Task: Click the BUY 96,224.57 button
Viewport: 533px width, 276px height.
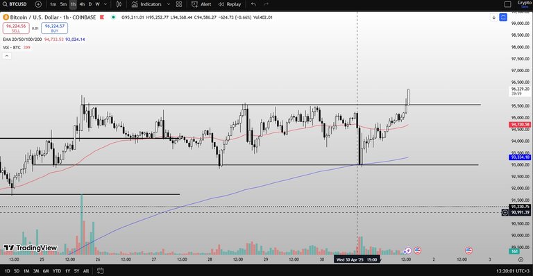Action: coord(54,28)
